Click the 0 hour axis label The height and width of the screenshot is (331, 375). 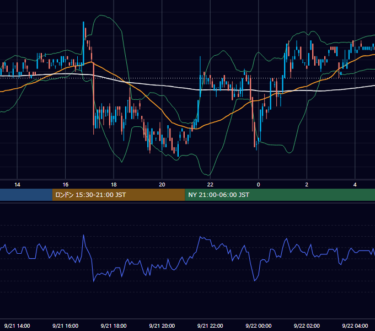coord(258,185)
